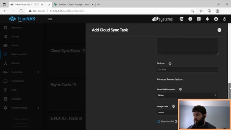Show help for Storage Class

click(173, 107)
